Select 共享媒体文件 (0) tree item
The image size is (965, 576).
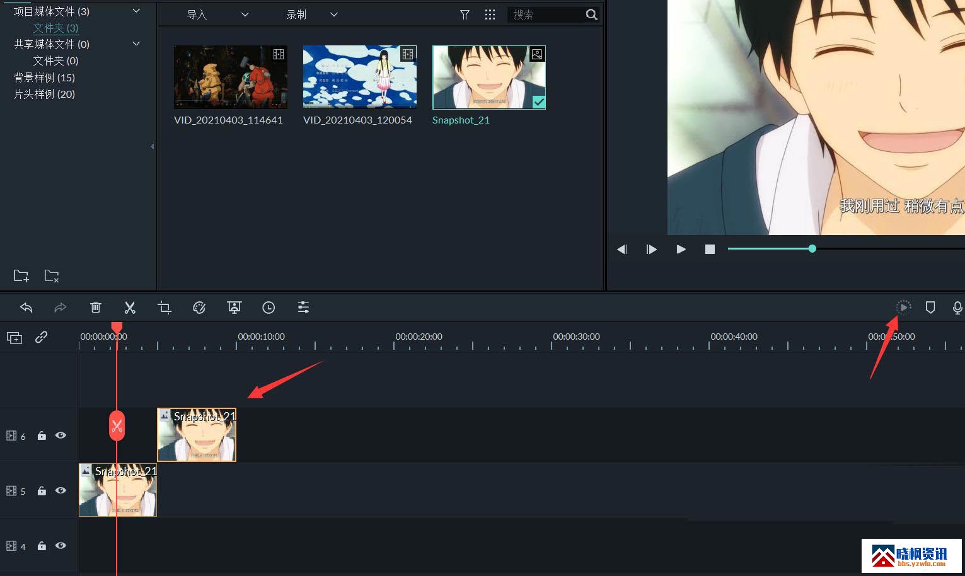[52, 44]
